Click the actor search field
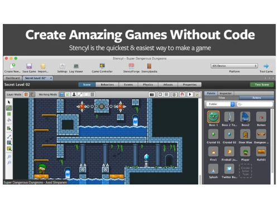 click(255, 104)
